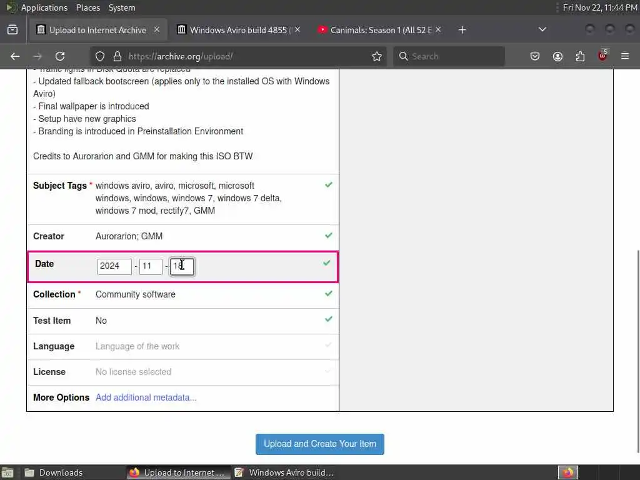Switch to Windows Aviro build taskbar window
640x480 pixels.
coord(284,472)
